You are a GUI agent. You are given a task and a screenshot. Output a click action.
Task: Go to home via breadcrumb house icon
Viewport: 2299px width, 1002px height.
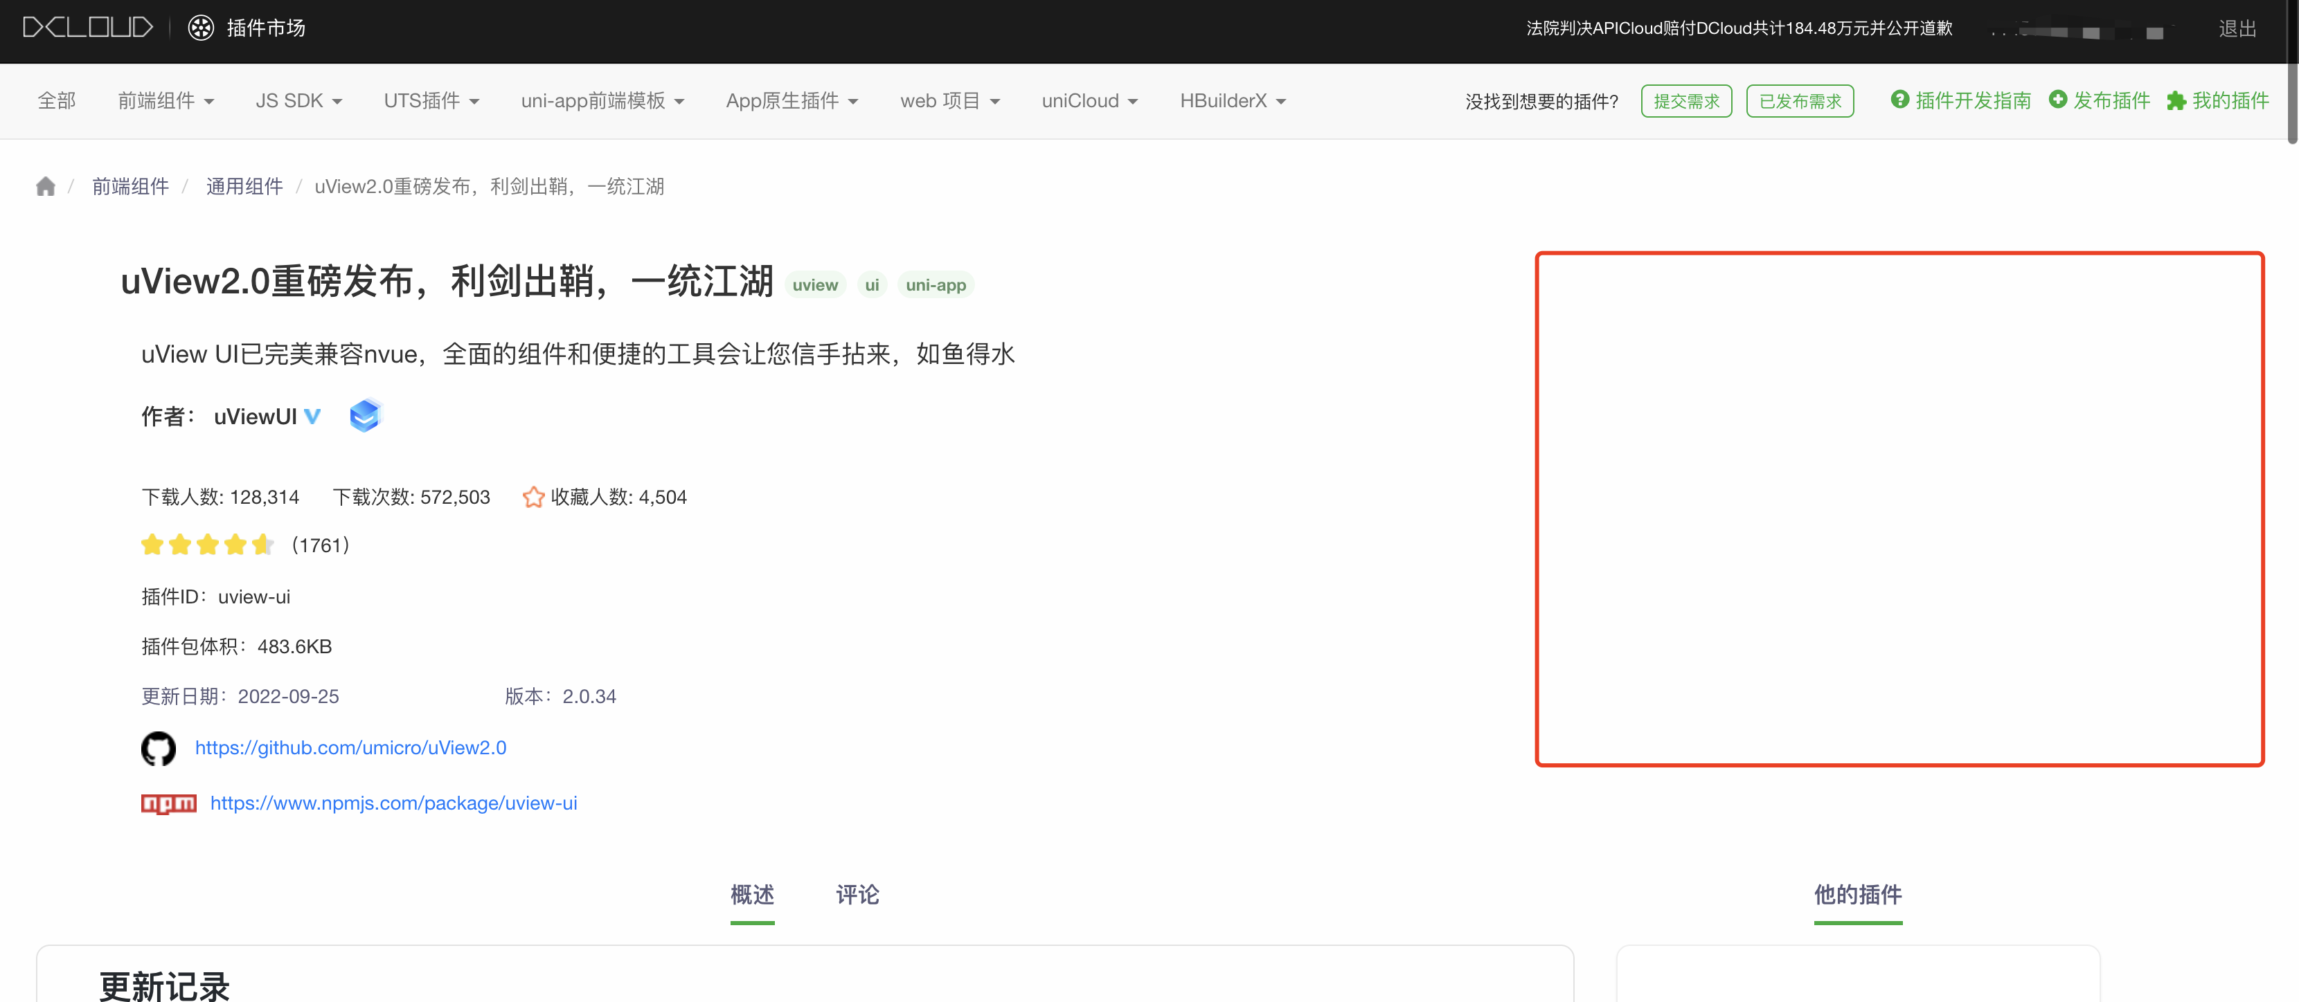(x=46, y=186)
